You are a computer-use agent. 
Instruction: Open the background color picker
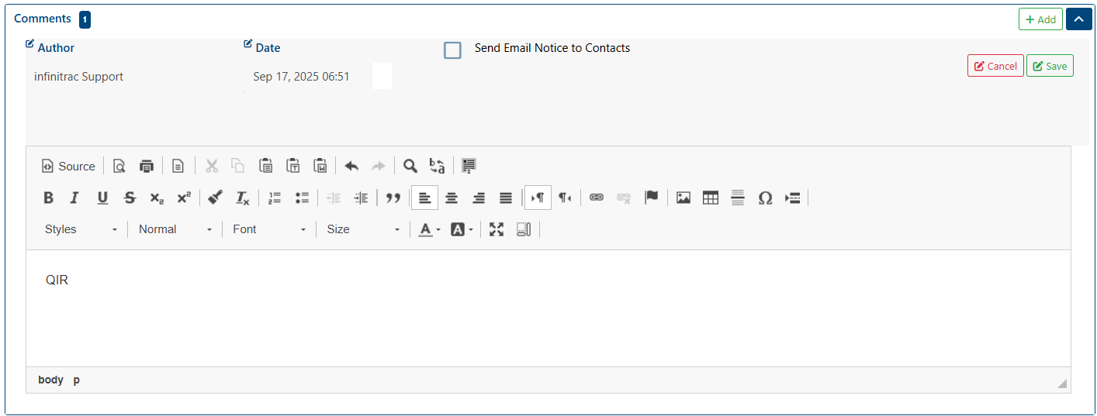pyautogui.click(x=462, y=229)
